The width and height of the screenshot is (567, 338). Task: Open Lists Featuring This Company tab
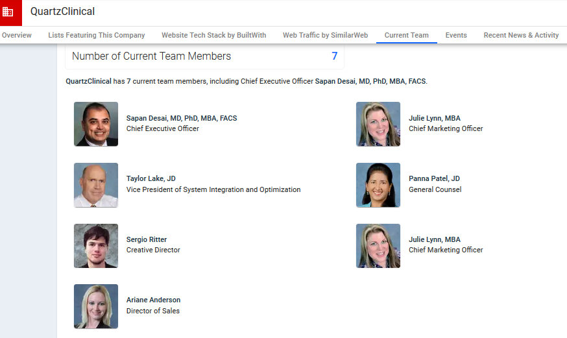[x=97, y=35]
